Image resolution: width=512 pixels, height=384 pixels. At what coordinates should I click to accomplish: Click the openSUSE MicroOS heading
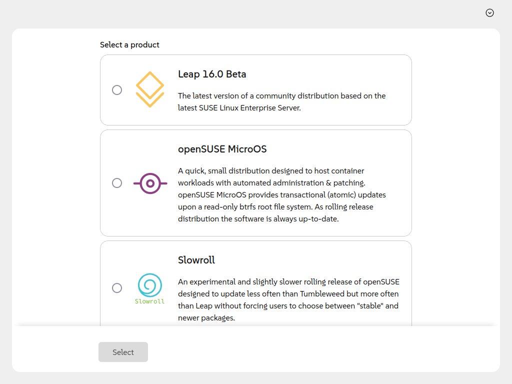(222, 149)
